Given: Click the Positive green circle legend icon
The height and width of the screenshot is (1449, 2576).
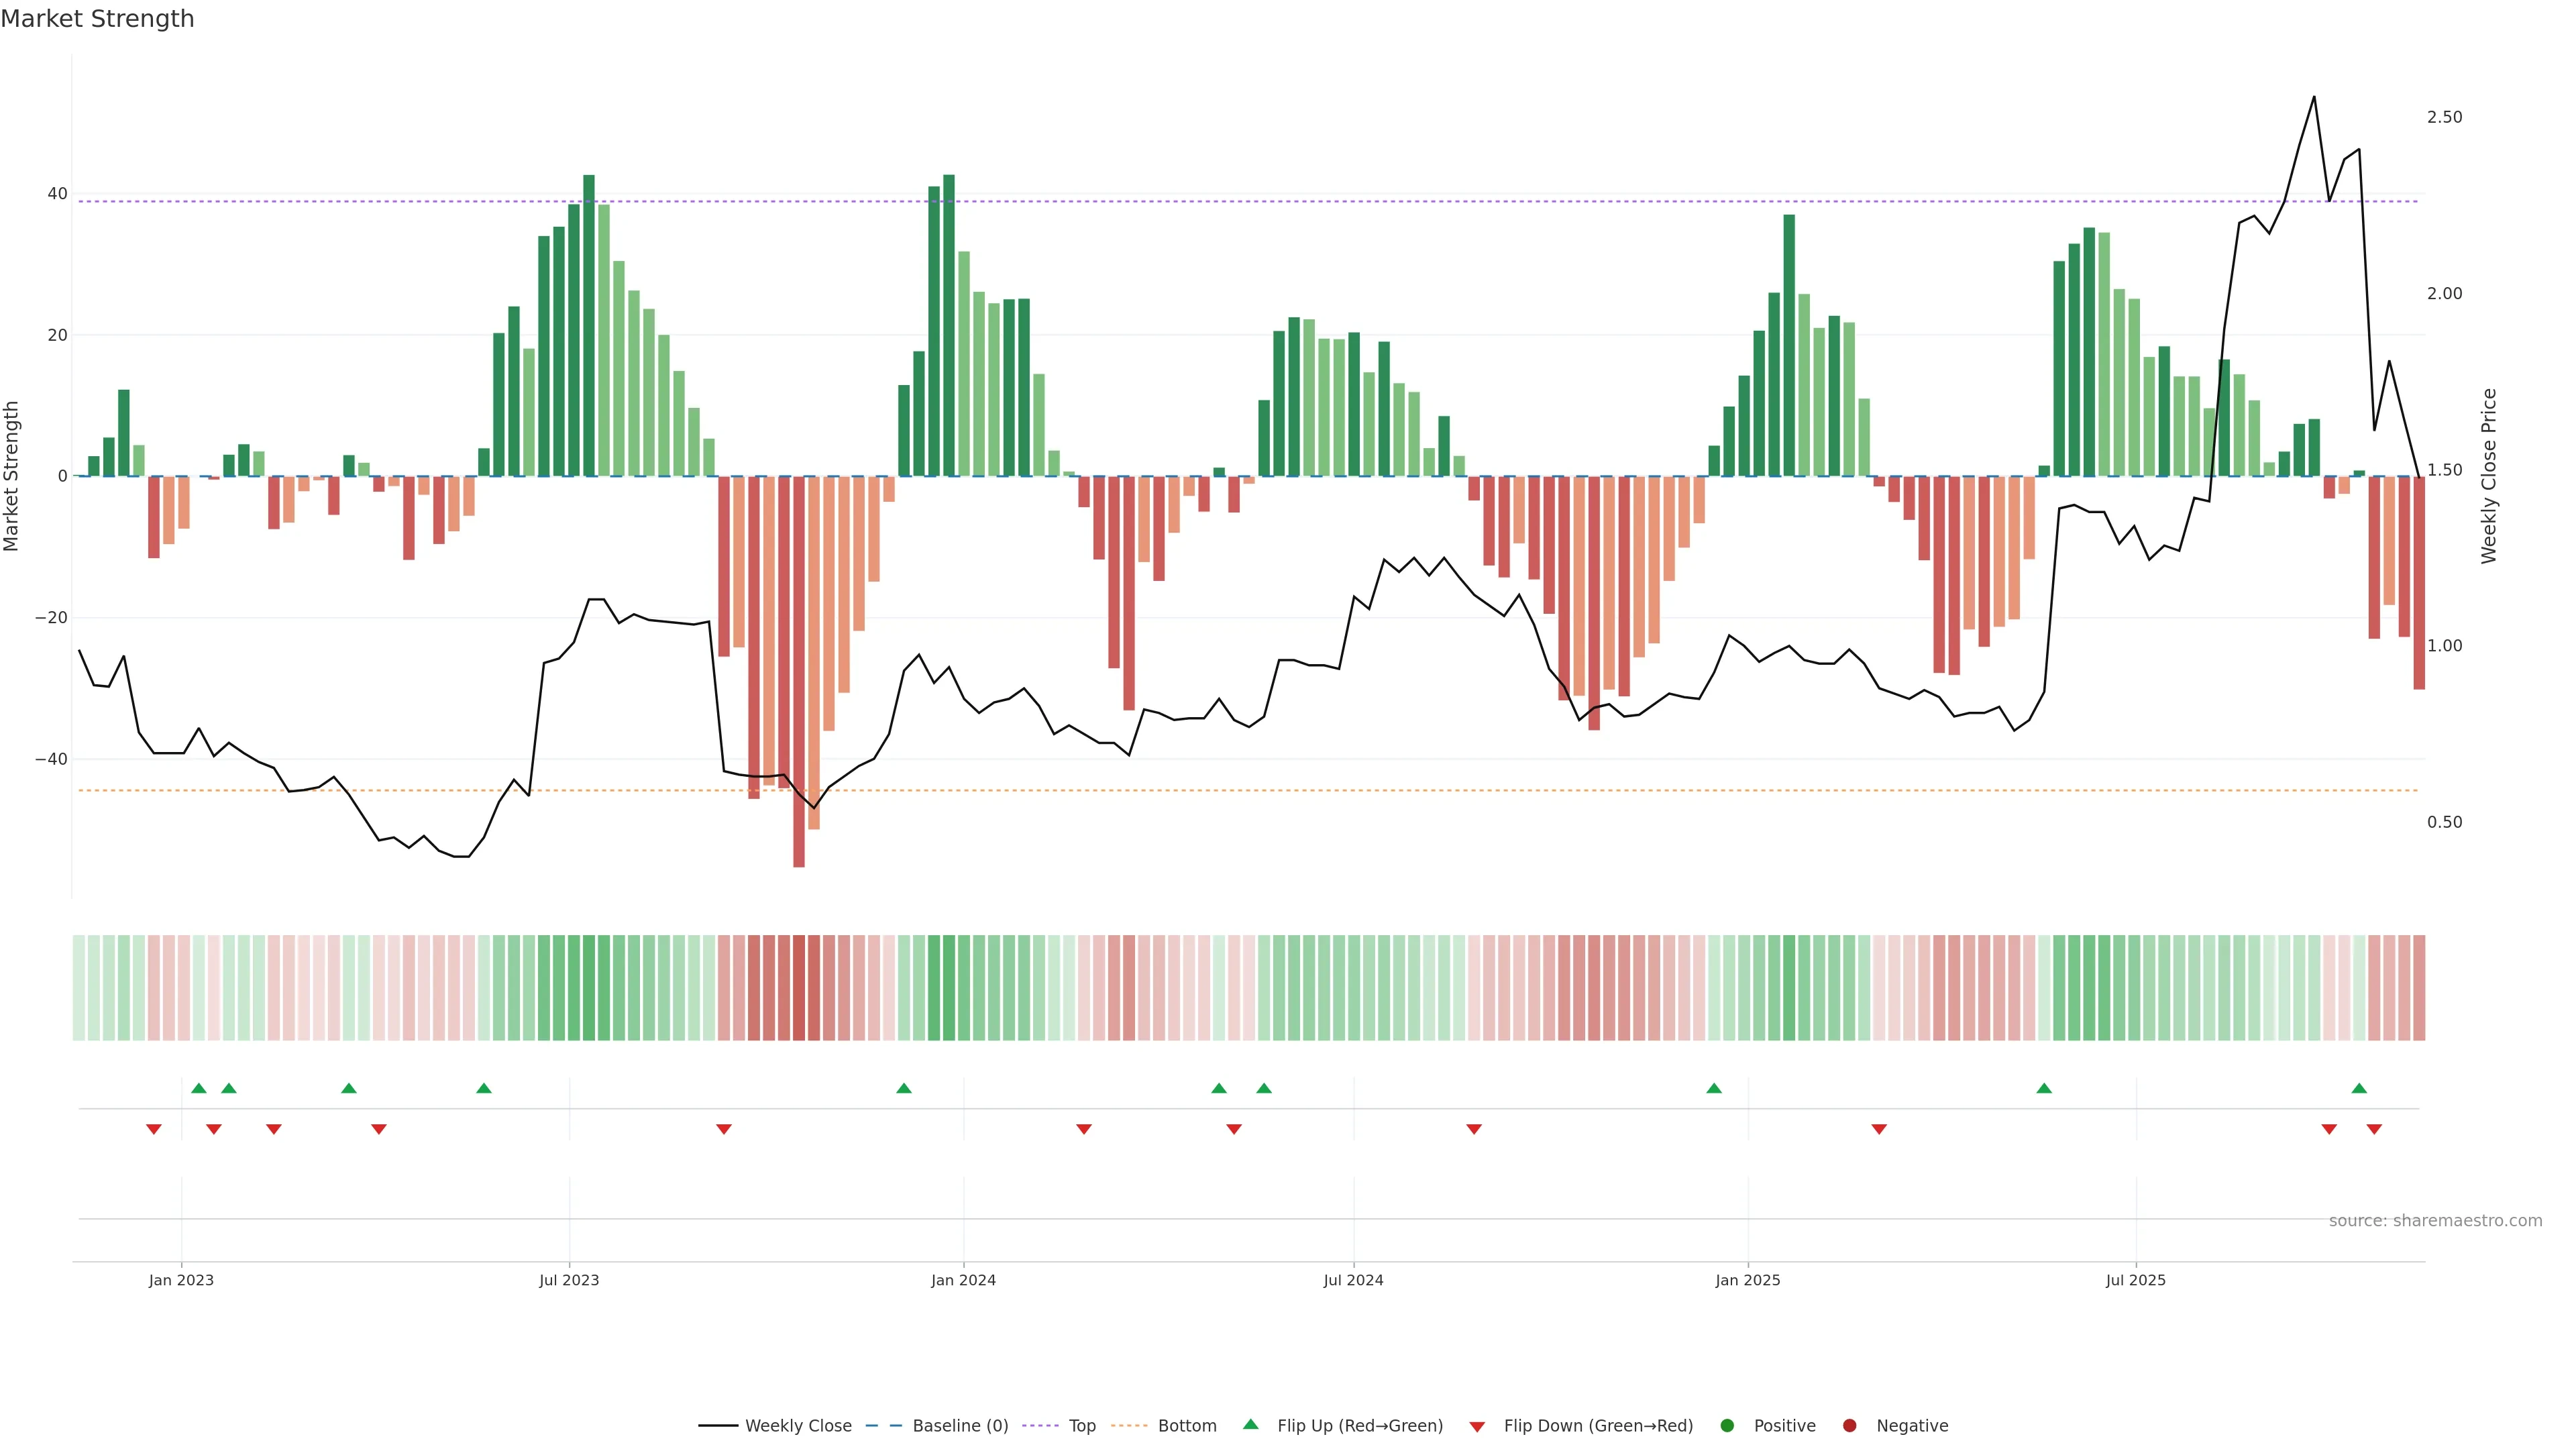Looking at the screenshot, I should click(x=1727, y=1426).
